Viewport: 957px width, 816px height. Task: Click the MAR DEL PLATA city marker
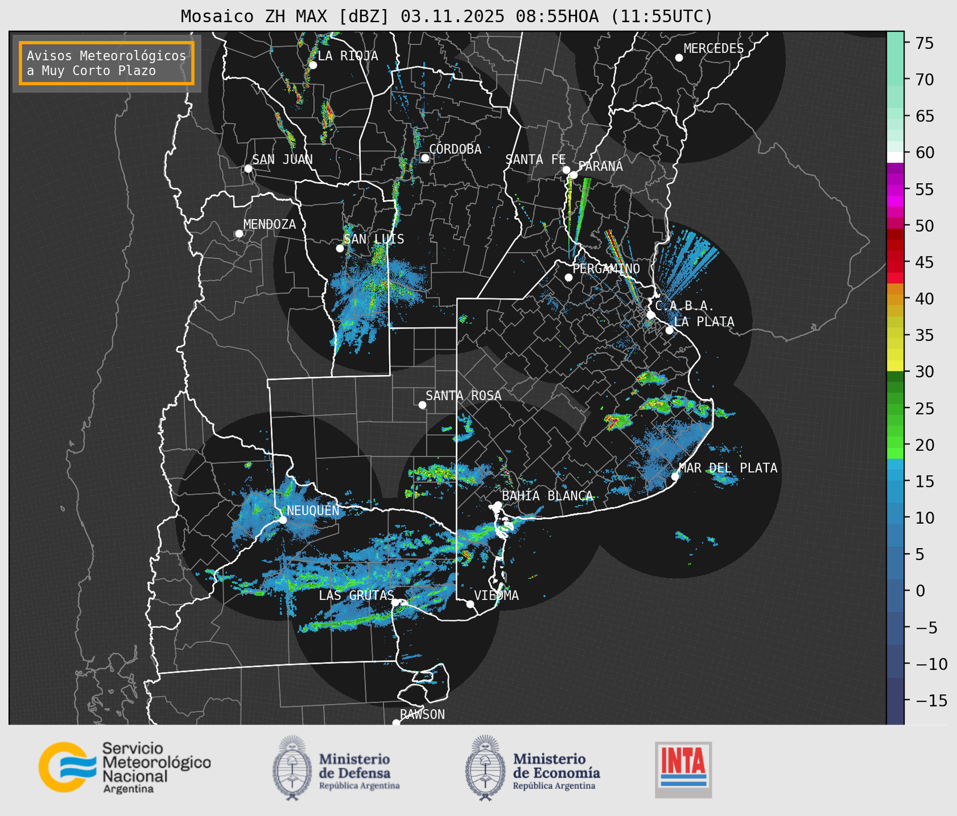click(x=675, y=476)
